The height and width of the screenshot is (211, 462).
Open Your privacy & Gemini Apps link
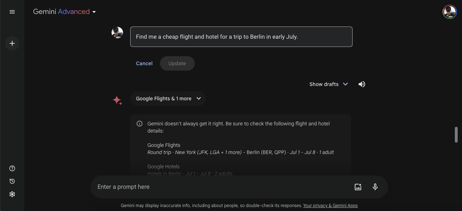pos(330,206)
